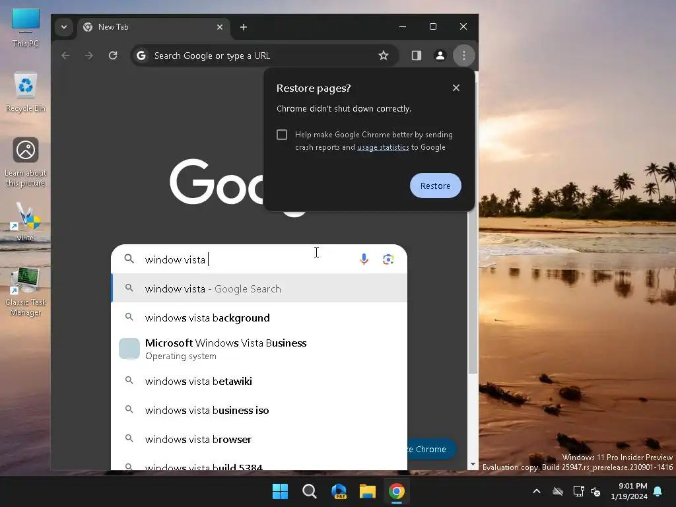Screen dimensions: 676x507
Task: Expand the tab search dropdown arrow
Action: [x=64, y=27]
